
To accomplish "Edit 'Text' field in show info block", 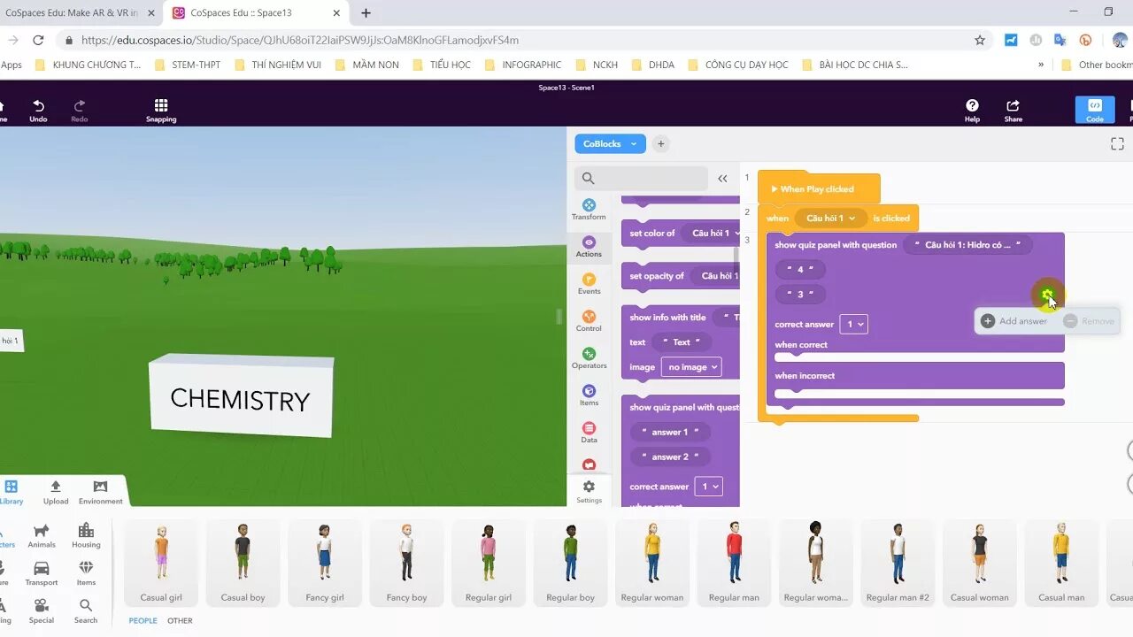I will coord(681,342).
